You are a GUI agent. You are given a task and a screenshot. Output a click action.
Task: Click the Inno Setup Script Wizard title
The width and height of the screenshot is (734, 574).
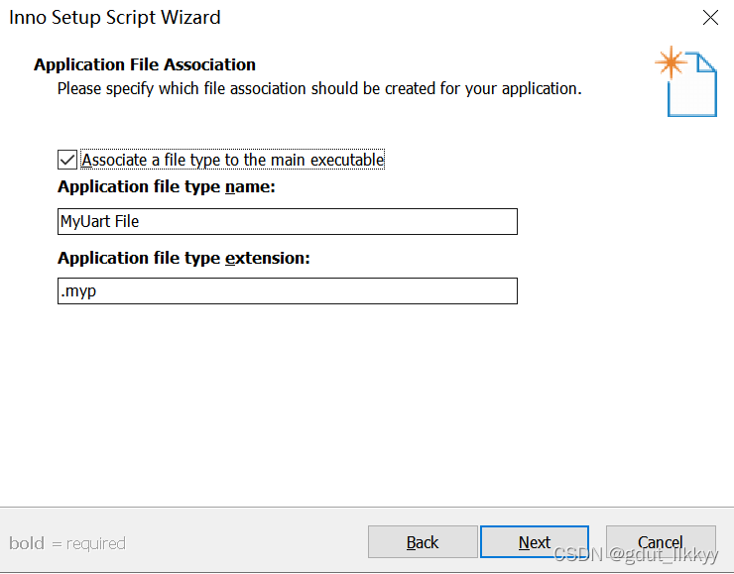coord(115,17)
